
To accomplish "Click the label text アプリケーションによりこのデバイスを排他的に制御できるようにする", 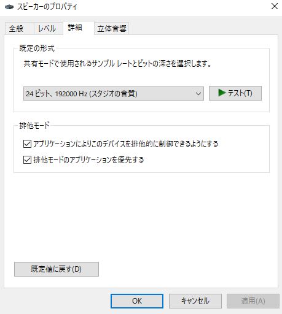I will coord(126,144).
